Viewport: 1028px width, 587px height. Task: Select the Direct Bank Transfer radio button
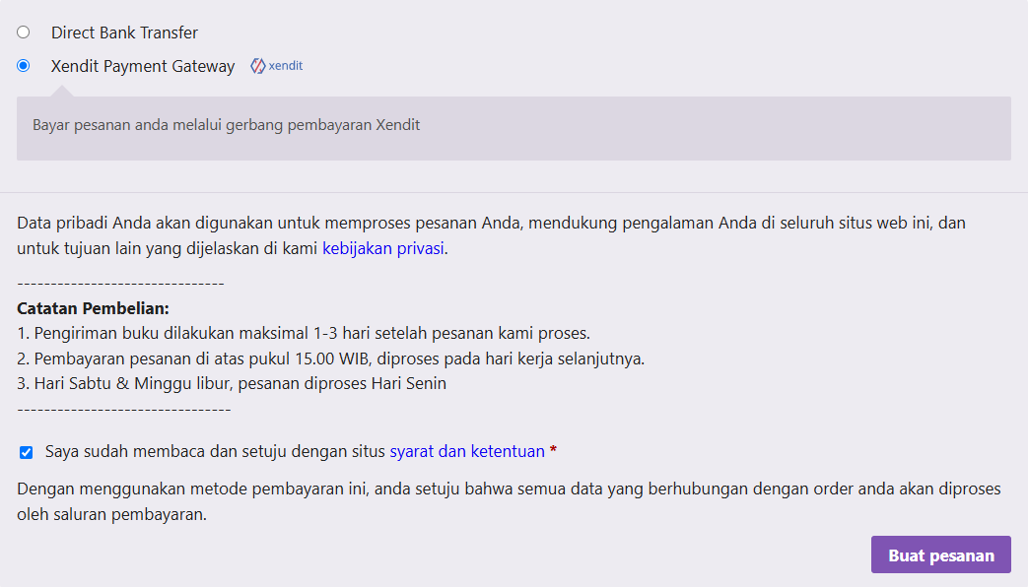pyautogui.click(x=24, y=33)
